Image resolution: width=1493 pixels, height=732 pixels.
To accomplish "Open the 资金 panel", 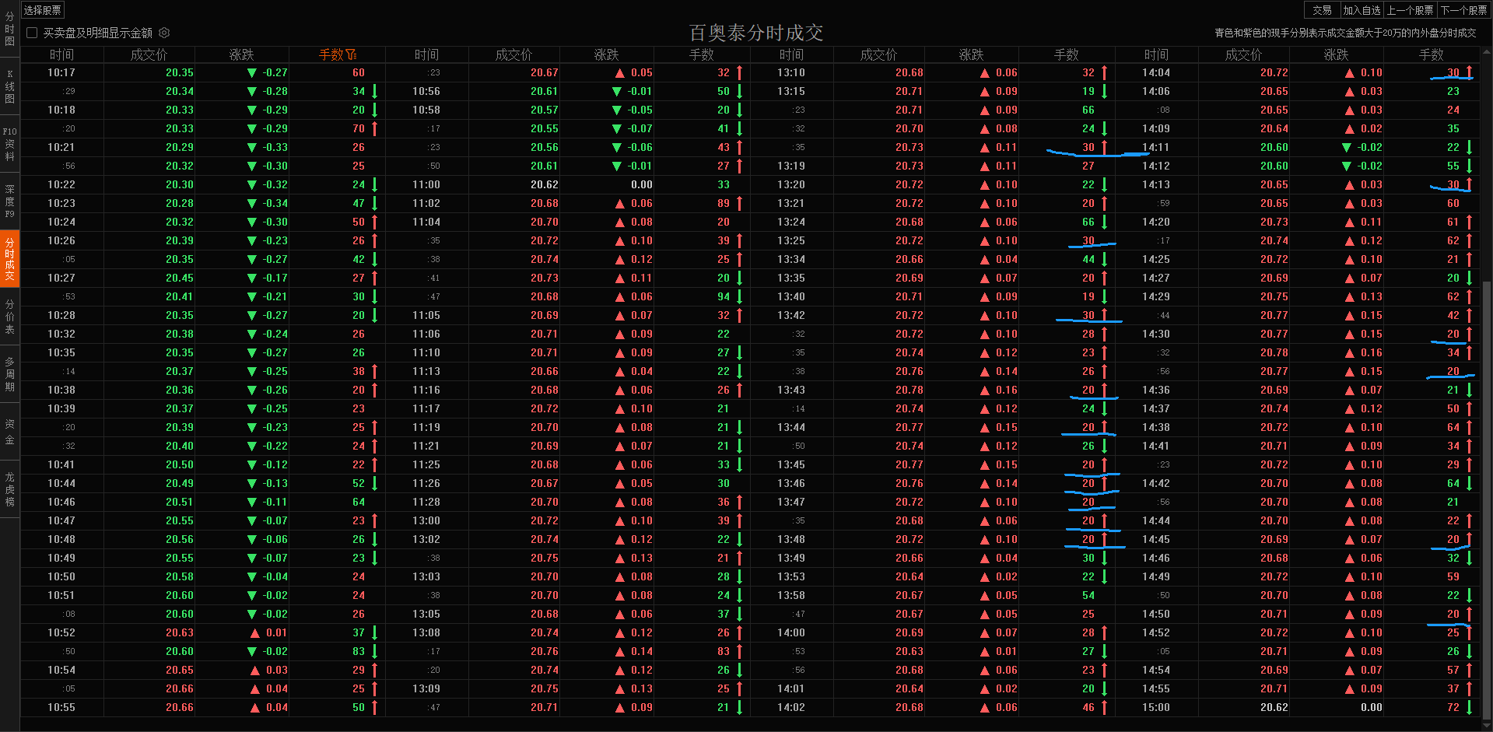I will [x=9, y=432].
